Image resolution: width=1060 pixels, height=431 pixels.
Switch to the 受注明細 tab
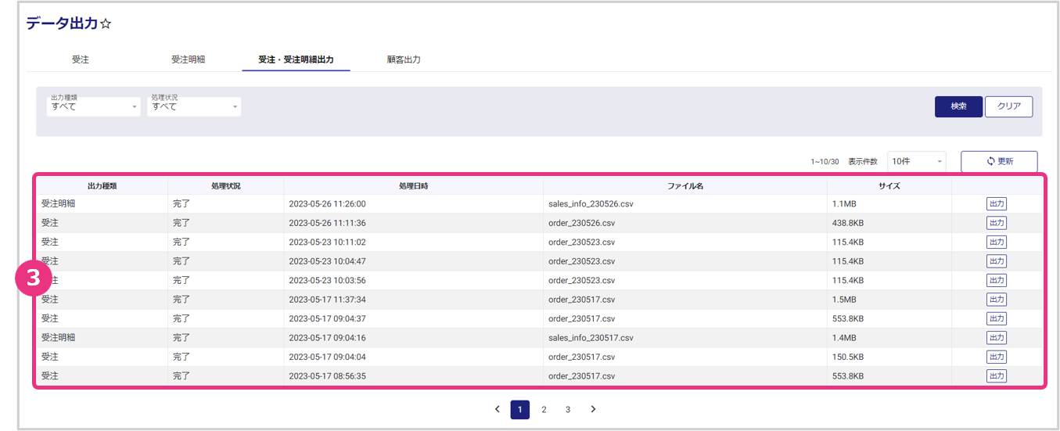188,59
